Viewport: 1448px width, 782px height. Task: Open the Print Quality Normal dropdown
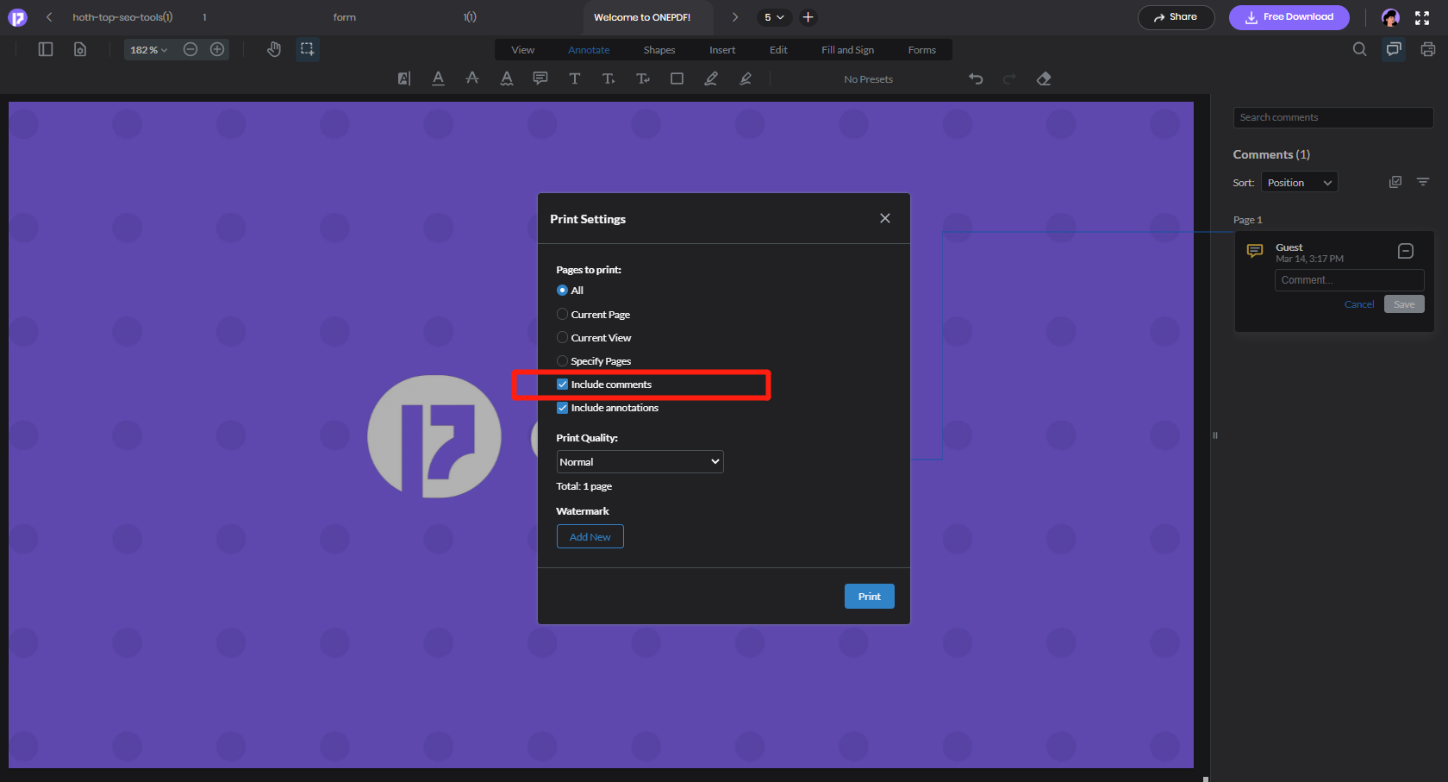click(640, 462)
